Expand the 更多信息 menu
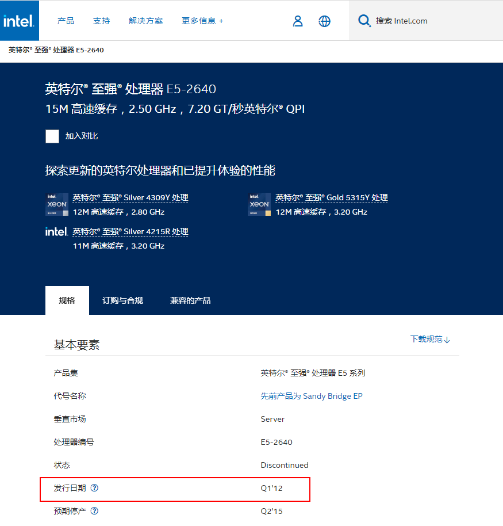This screenshot has width=503, height=526. (x=202, y=20)
